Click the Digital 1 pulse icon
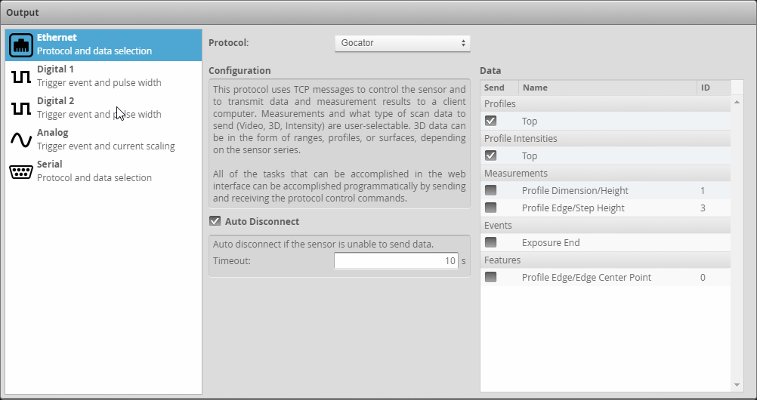The image size is (757, 400). click(21, 76)
